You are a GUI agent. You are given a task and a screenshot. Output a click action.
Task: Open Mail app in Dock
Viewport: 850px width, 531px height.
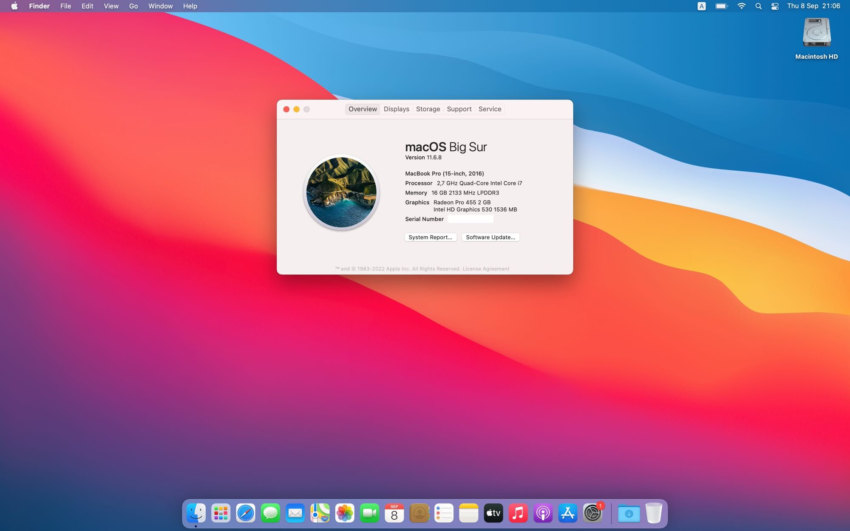(x=295, y=513)
